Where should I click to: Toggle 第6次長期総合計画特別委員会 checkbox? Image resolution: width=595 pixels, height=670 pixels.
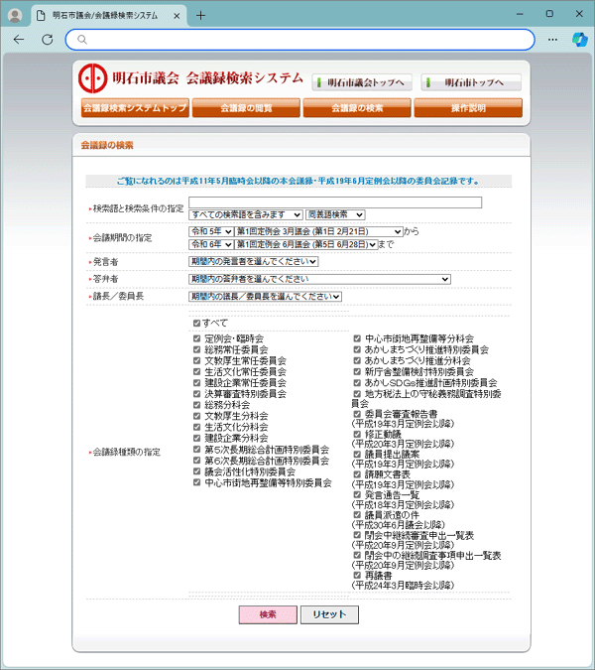pyautogui.click(x=196, y=461)
